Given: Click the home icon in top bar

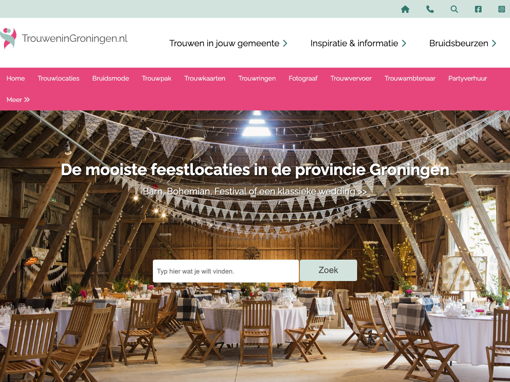Looking at the screenshot, I should [x=405, y=9].
